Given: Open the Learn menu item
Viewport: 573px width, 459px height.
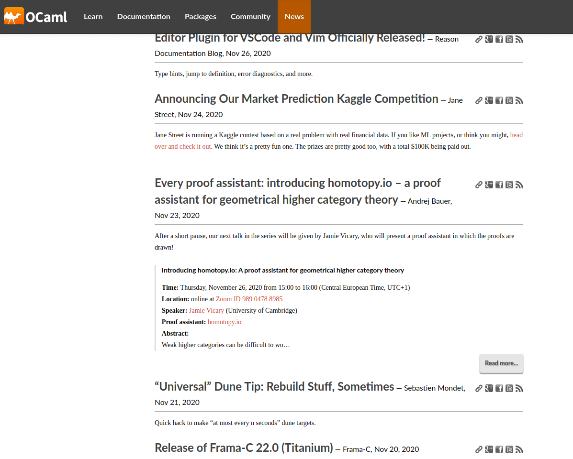Looking at the screenshot, I should coord(93,17).
